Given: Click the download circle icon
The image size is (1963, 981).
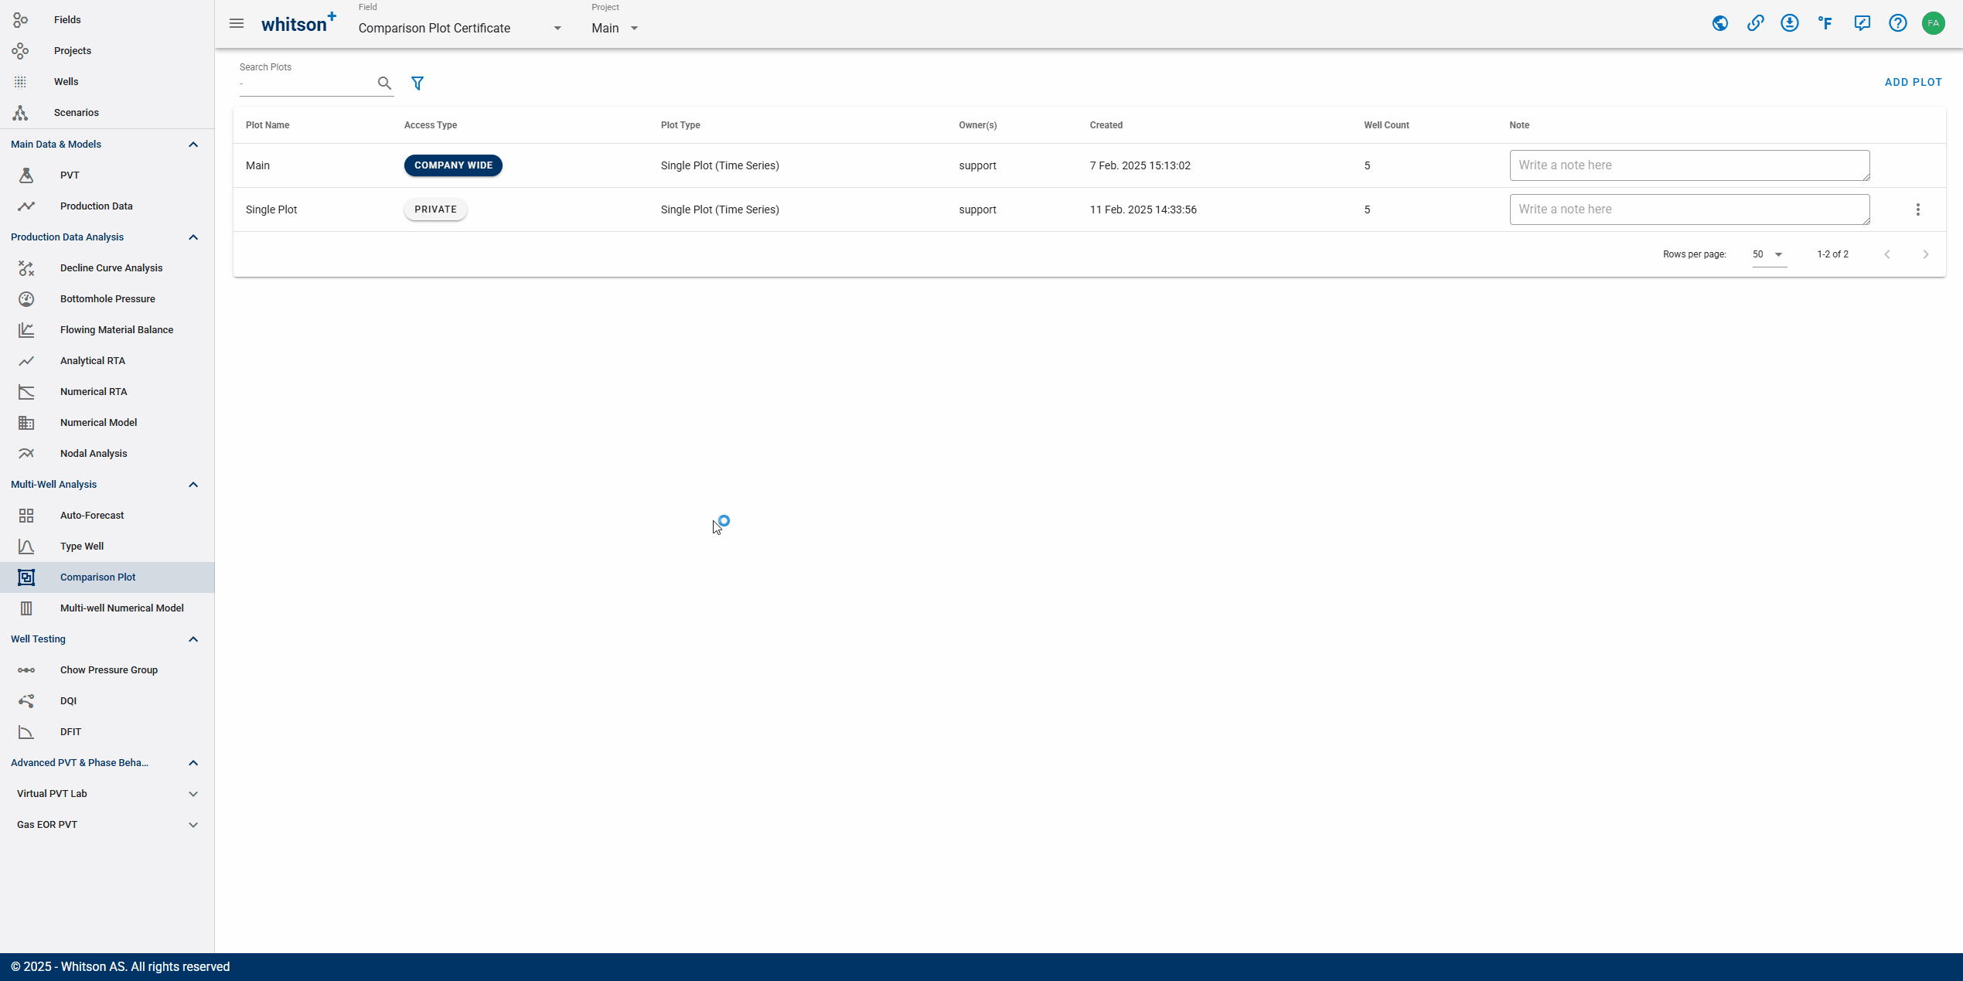Looking at the screenshot, I should coord(1790,23).
